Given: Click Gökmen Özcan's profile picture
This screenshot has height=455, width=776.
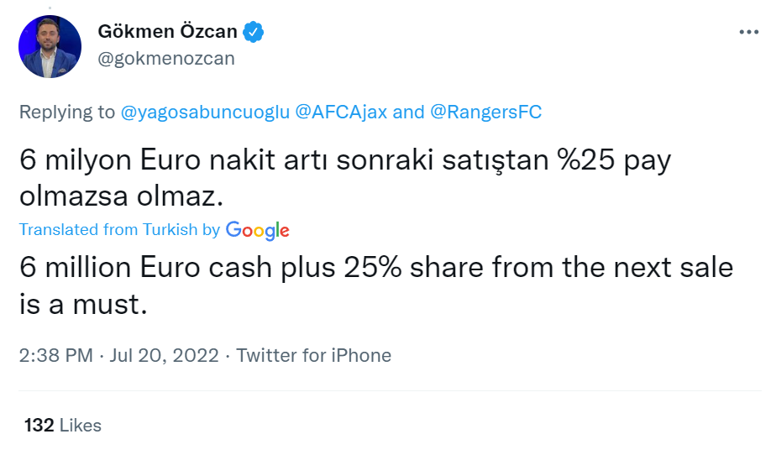Looking at the screenshot, I should click(x=50, y=46).
